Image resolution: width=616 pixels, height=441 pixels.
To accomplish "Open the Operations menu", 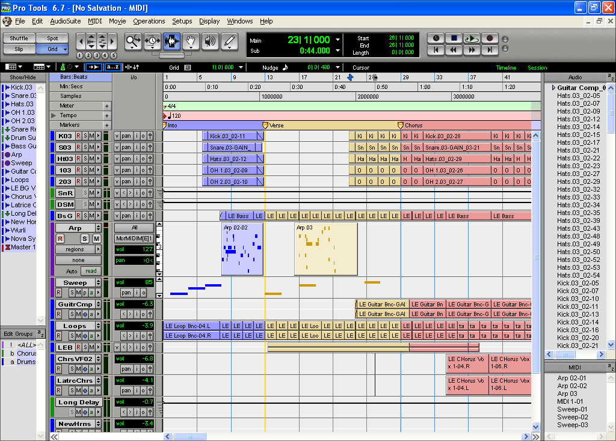I will coord(149,21).
